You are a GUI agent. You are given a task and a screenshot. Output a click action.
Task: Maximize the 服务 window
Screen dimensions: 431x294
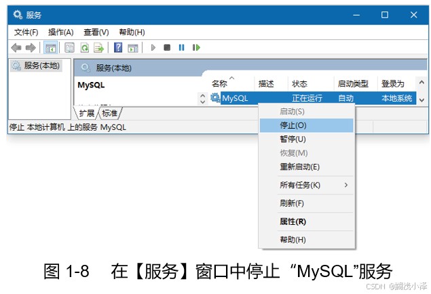[x=385, y=15]
